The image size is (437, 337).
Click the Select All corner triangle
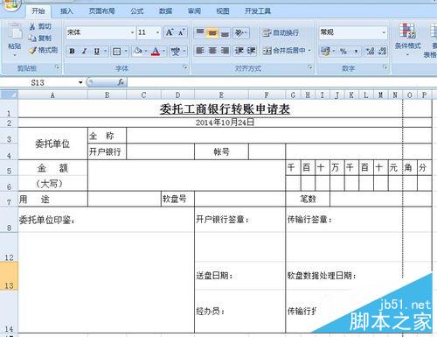[9, 95]
